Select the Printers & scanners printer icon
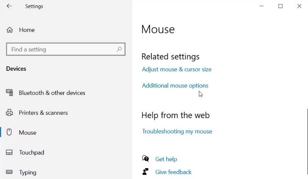The height and width of the screenshot is (179, 308). tap(10, 113)
